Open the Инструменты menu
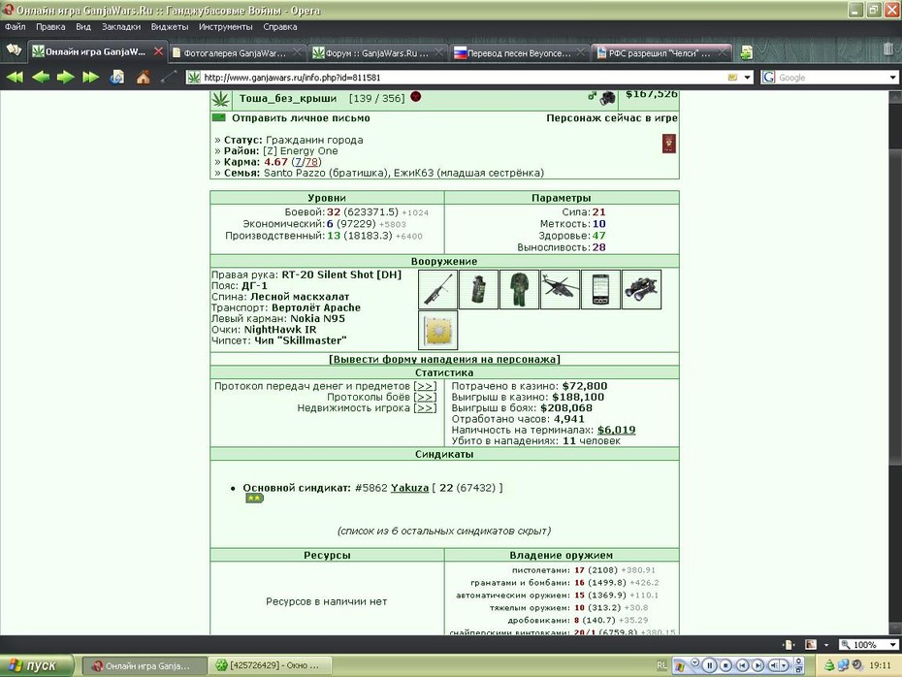This screenshot has width=902, height=677. pos(225,26)
